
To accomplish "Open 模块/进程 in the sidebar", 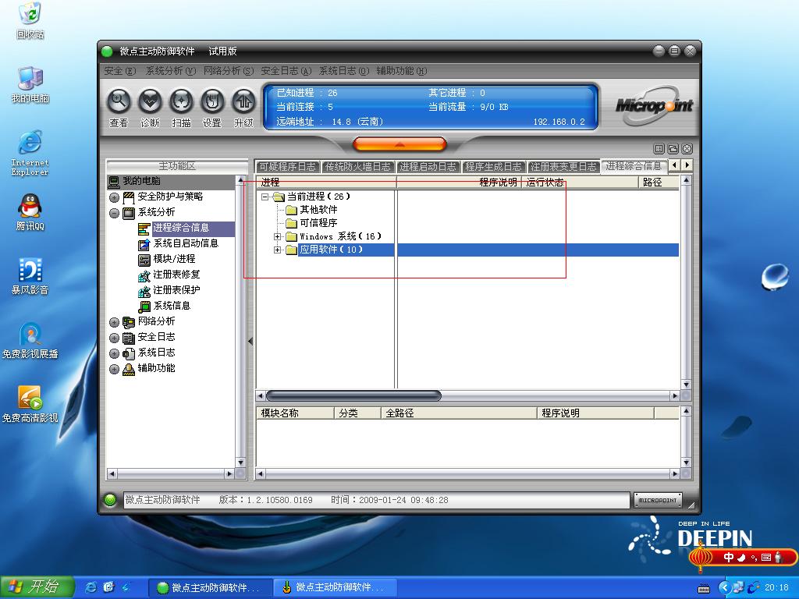I will 174,259.
